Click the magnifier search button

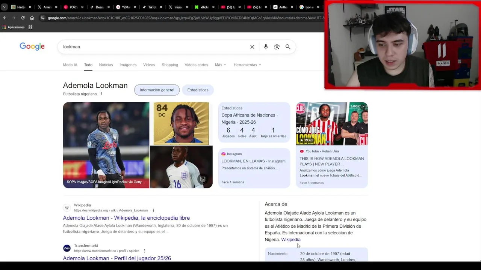[x=288, y=47]
